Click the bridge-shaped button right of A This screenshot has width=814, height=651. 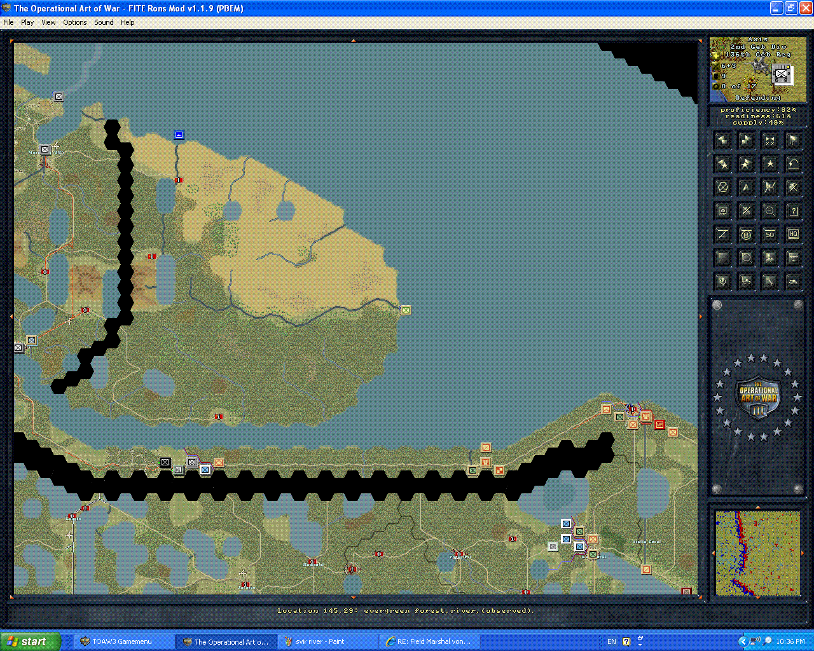[x=770, y=188]
